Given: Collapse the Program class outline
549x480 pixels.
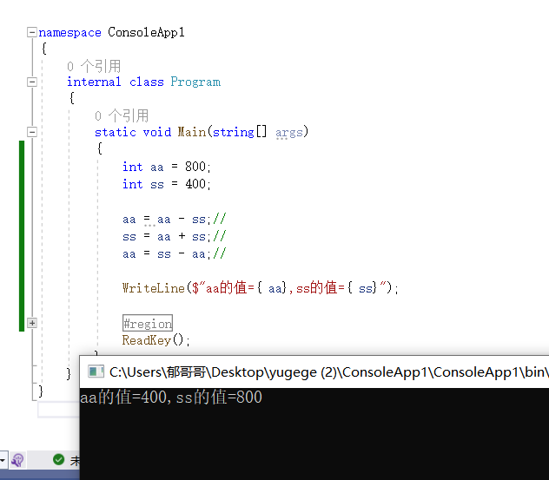Looking at the screenshot, I should [x=32, y=82].
